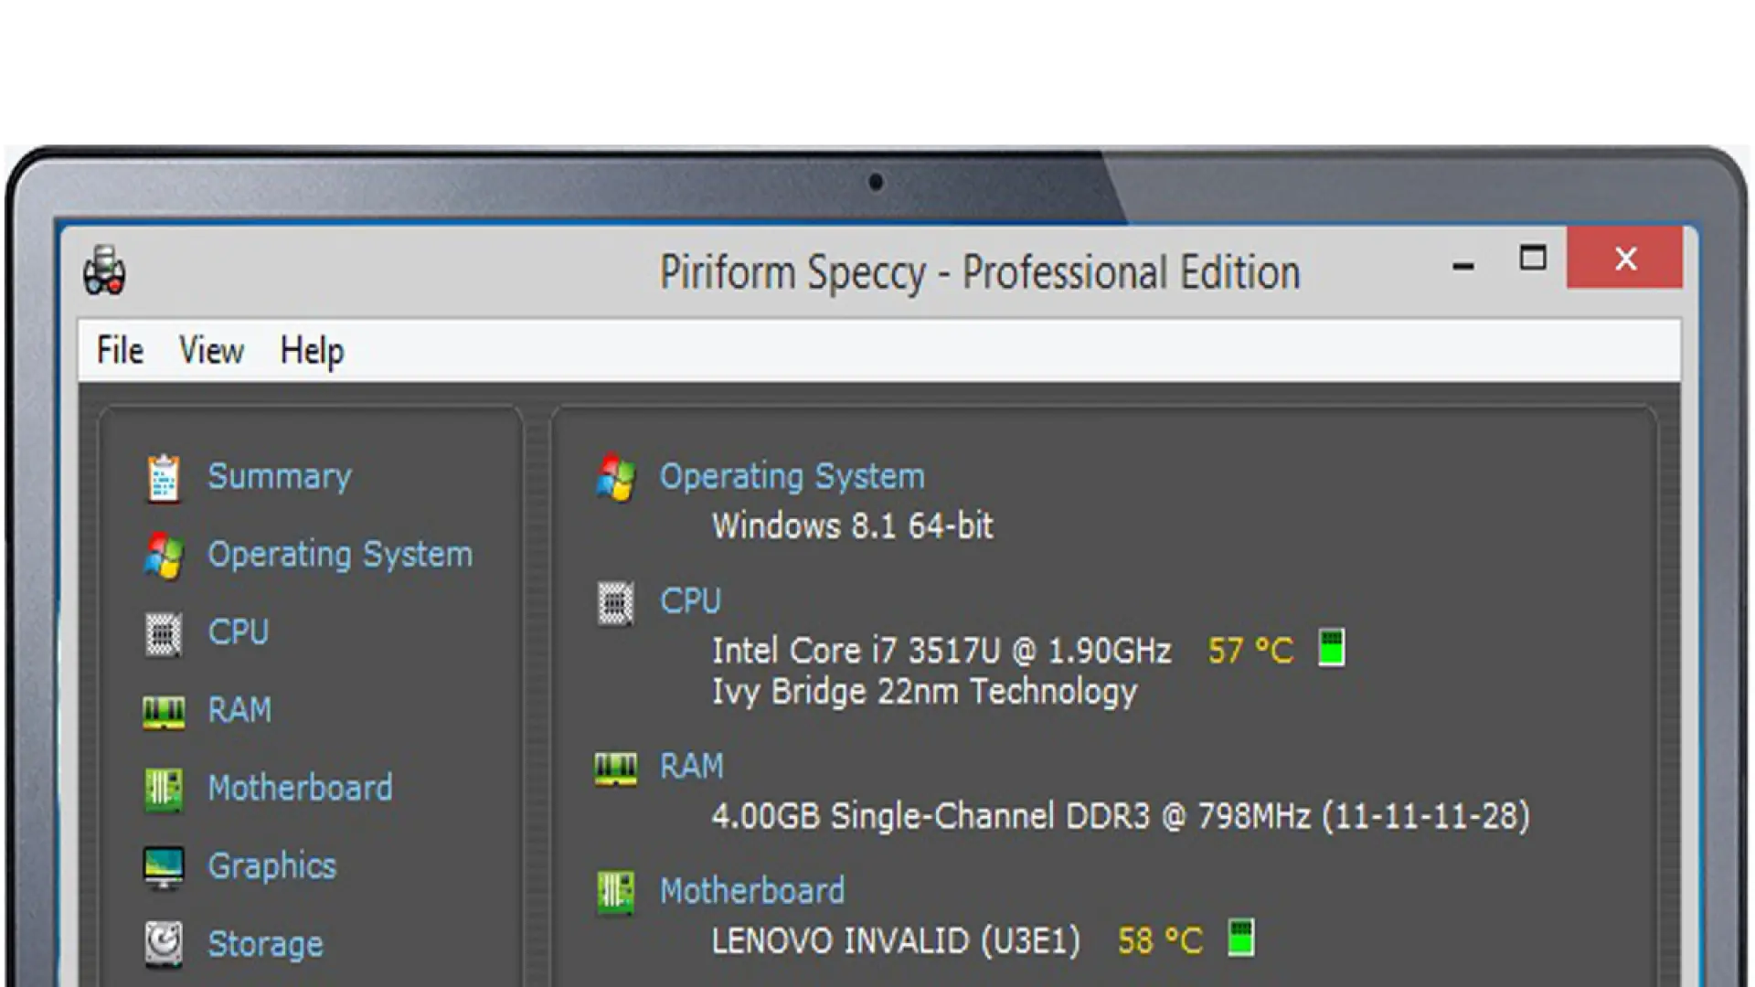Screen dimensions: 1755x987
Task: Open the Help menu
Action: pos(312,351)
